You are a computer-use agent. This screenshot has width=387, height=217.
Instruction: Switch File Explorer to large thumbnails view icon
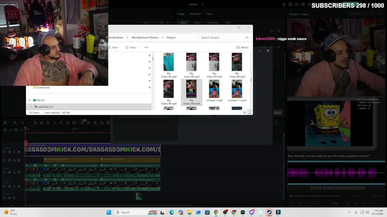tap(250, 113)
